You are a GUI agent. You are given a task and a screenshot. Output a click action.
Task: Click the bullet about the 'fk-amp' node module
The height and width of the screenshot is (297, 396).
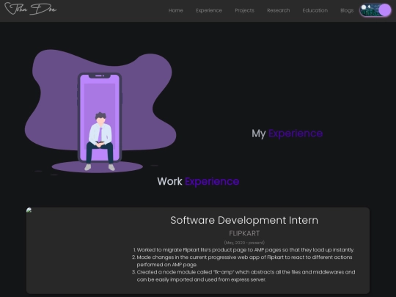246,276
